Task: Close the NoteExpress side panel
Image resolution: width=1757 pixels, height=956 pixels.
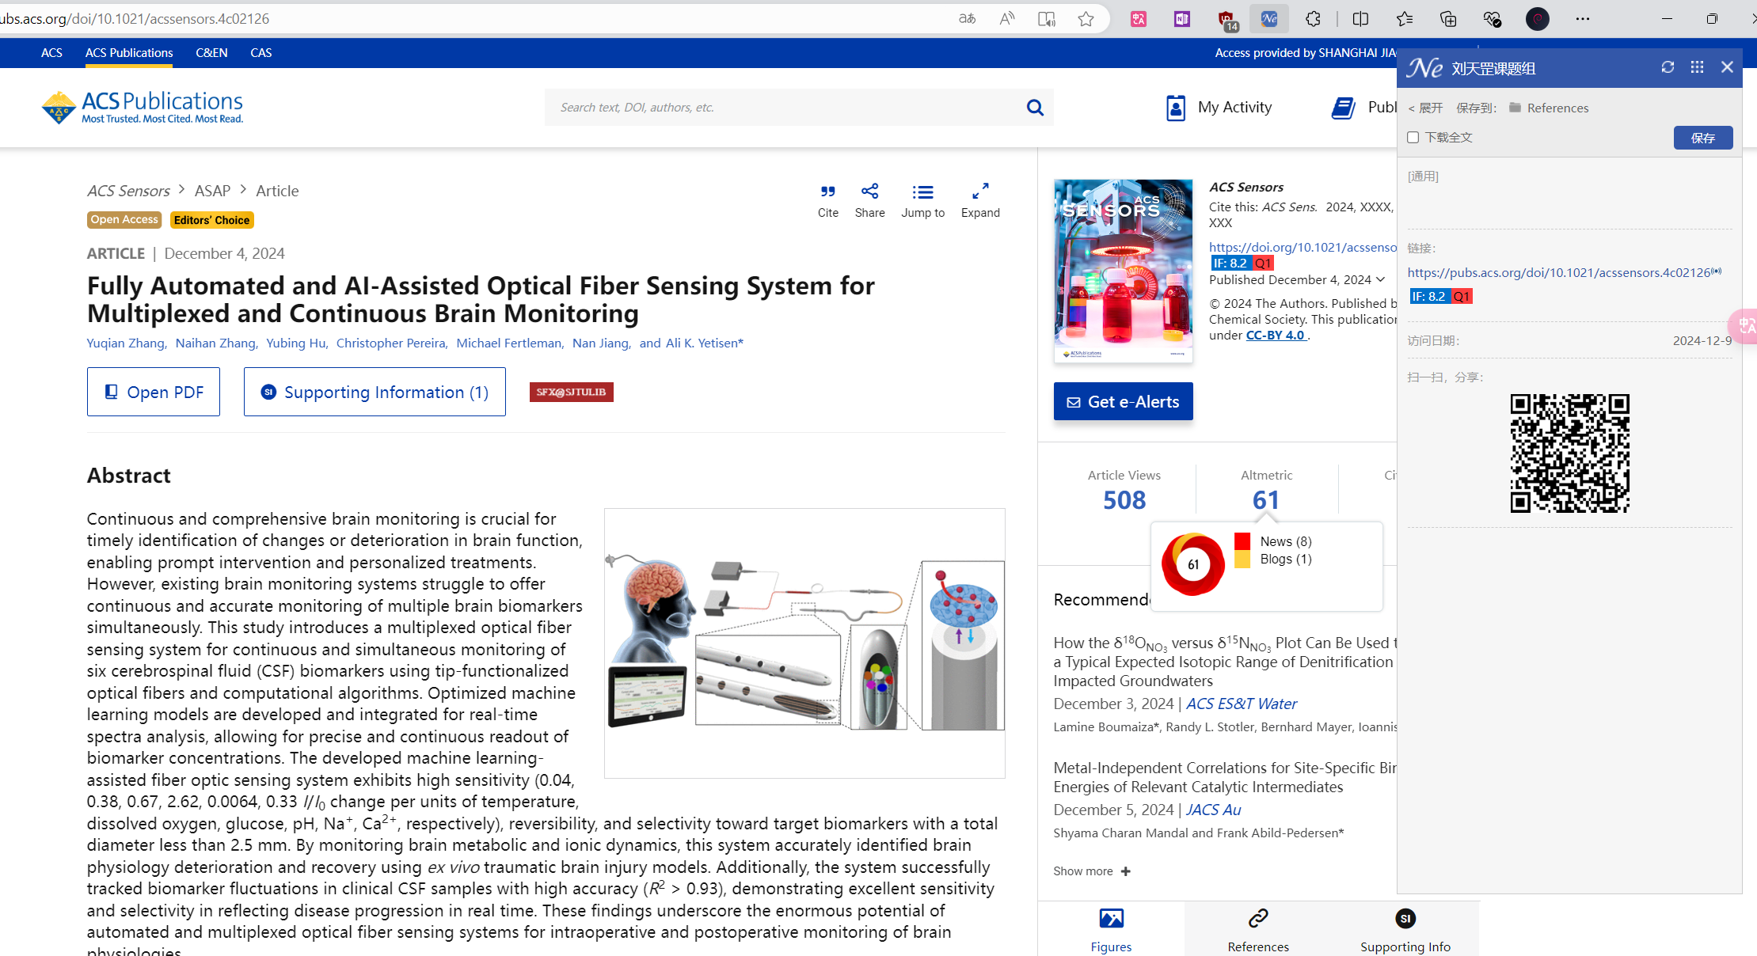Action: tap(1727, 67)
